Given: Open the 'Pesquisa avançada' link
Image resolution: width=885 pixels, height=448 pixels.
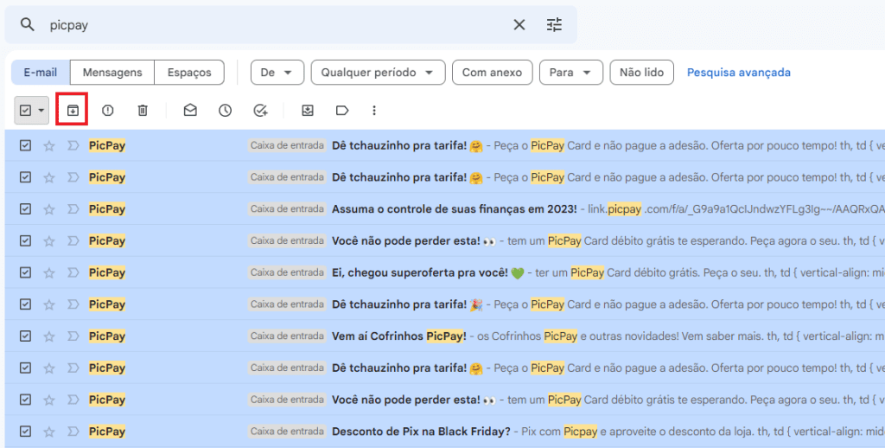Looking at the screenshot, I should coord(738,73).
